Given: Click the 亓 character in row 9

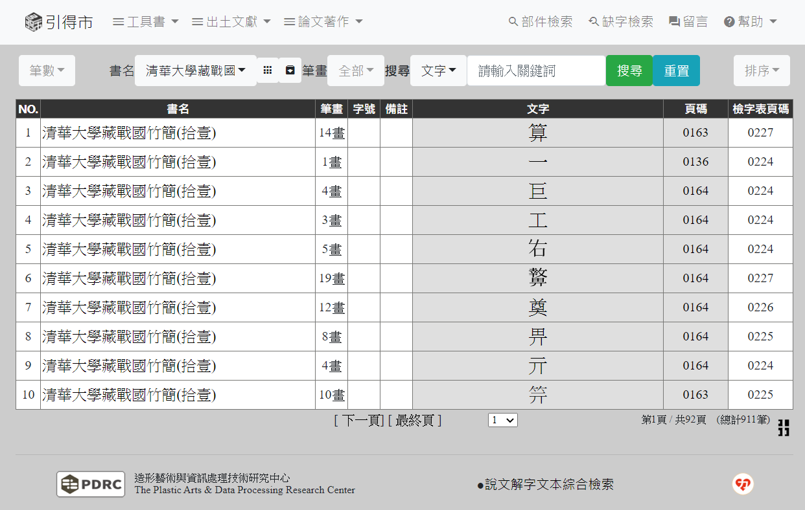Looking at the screenshot, I should pos(538,366).
